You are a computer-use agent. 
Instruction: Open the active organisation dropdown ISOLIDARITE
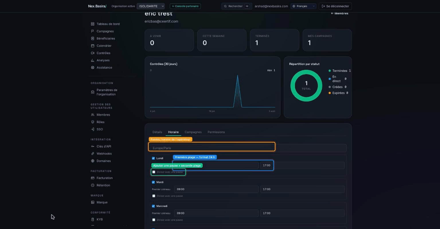pyautogui.click(x=151, y=6)
